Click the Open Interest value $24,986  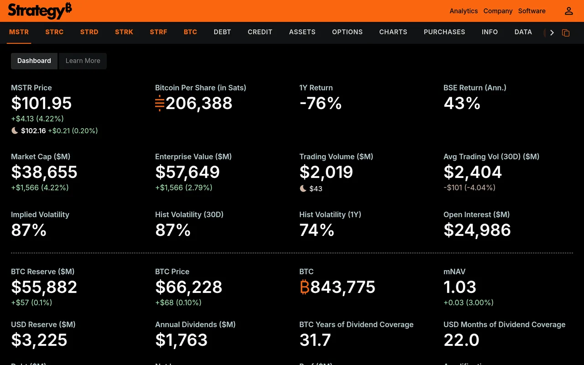click(x=477, y=230)
